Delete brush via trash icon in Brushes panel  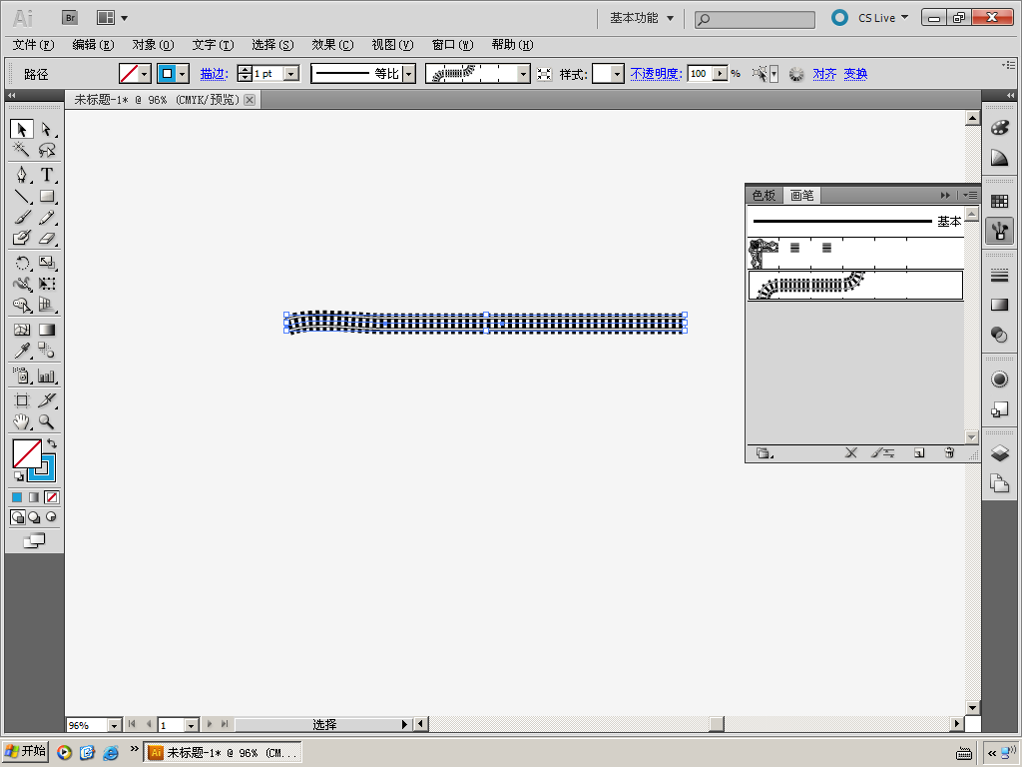pyautogui.click(x=949, y=452)
